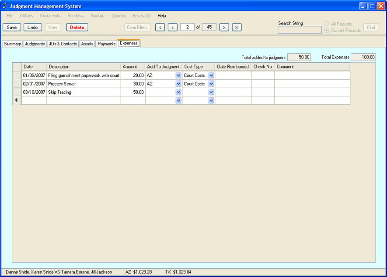Expand Cost Type dropdown for Process Server row
The width and height of the screenshot is (387, 277).
pyautogui.click(x=211, y=84)
